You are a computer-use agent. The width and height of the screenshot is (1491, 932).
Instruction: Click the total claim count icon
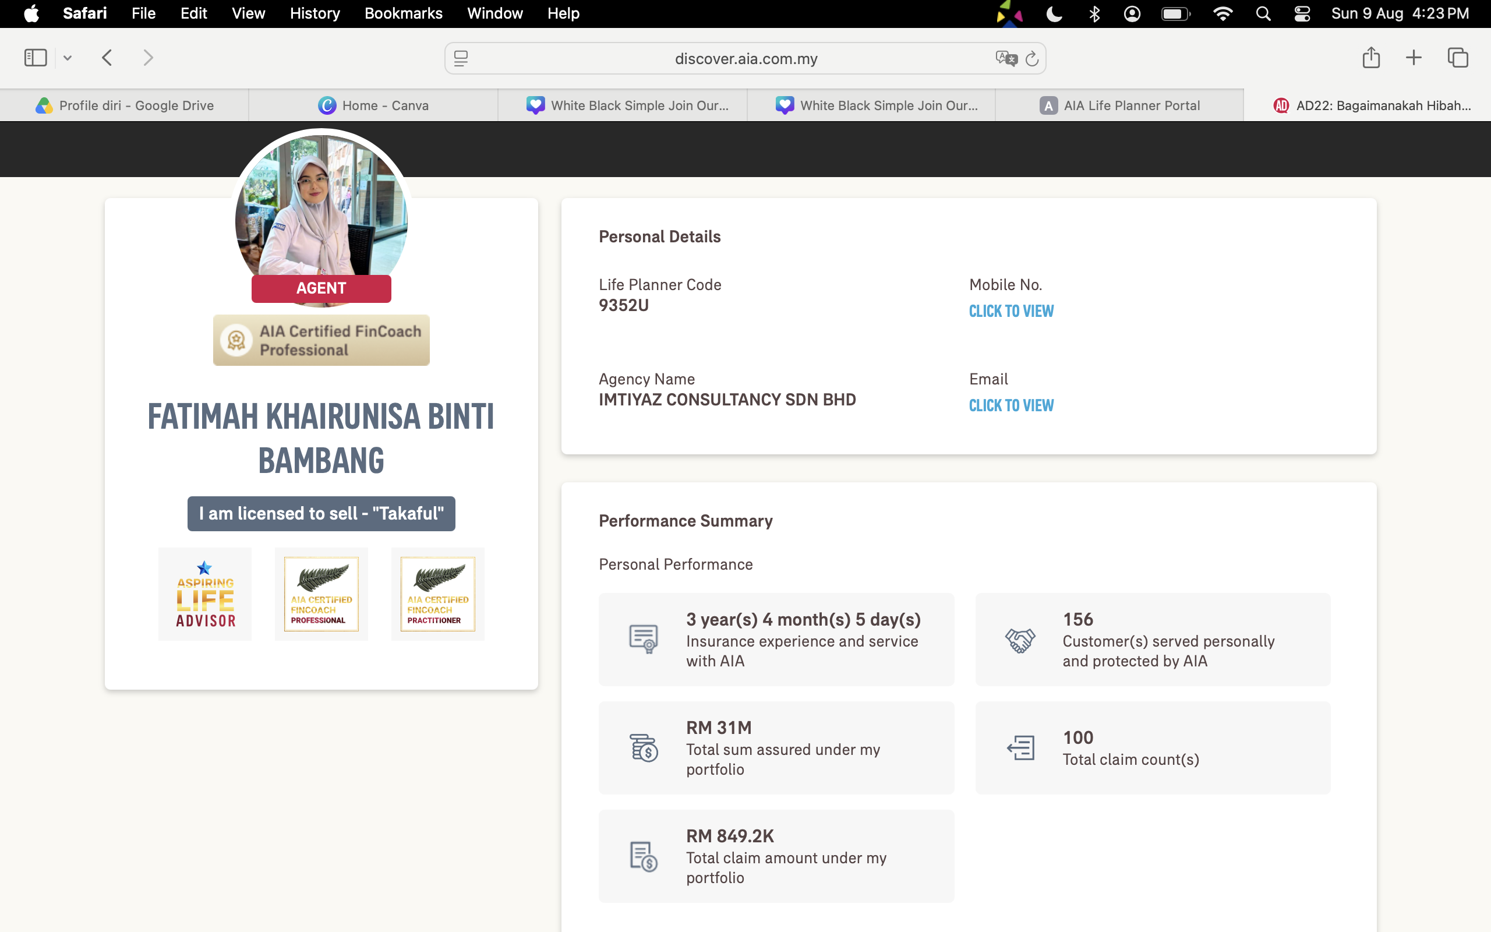pyautogui.click(x=1020, y=748)
